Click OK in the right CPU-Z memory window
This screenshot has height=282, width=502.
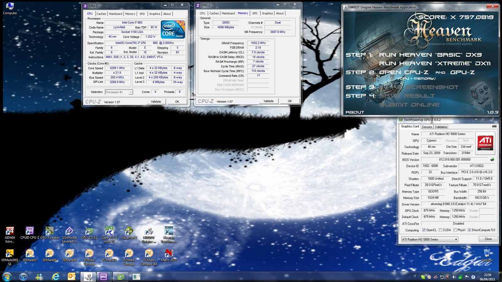pyautogui.click(x=290, y=101)
